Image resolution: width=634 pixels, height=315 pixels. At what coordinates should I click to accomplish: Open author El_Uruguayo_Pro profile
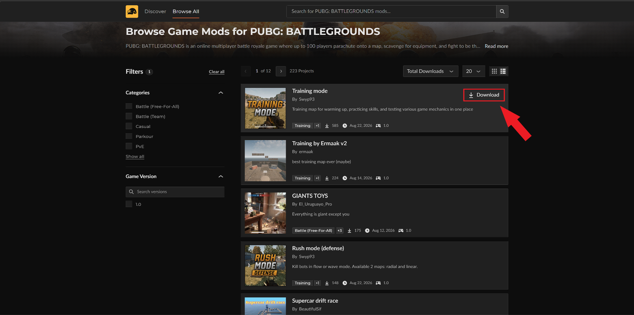click(x=315, y=204)
